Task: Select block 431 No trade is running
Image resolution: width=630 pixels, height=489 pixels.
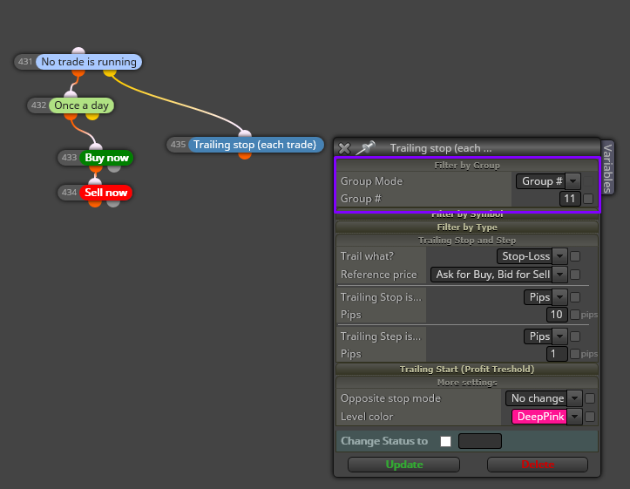Action: (89, 62)
